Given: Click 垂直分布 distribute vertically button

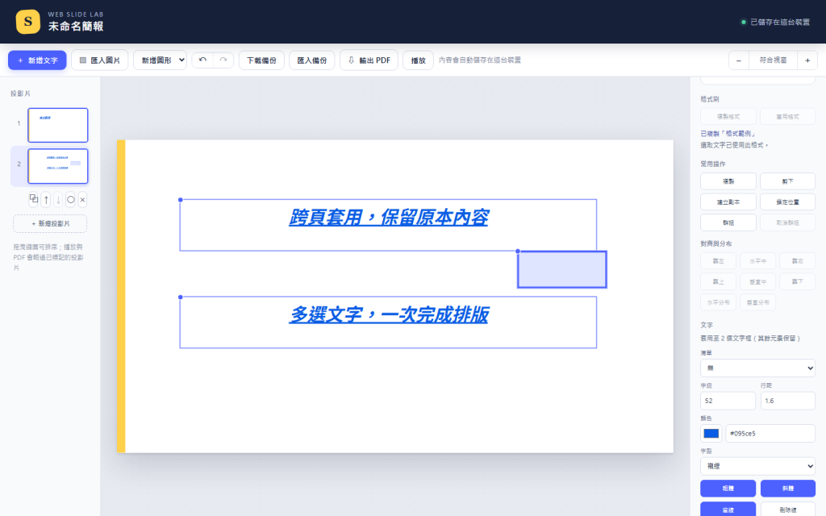Looking at the screenshot, I should click(x=758, y=302).
